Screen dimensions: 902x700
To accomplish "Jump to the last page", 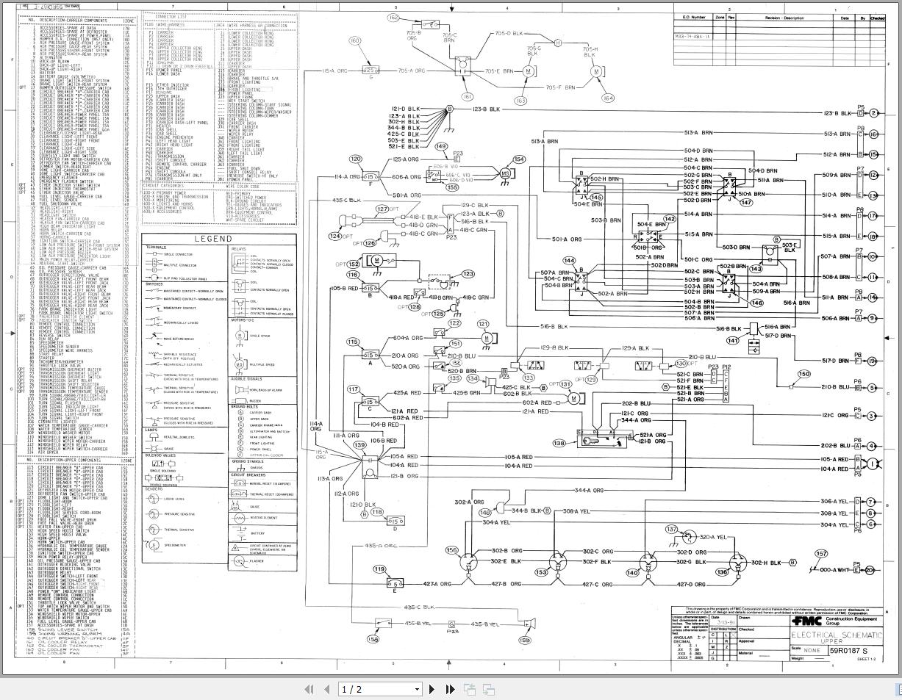I will 450,690.
